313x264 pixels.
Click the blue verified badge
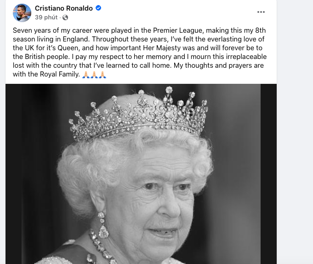pos(98,8)
